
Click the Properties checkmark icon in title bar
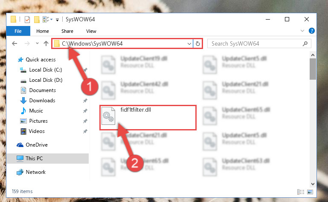pos(27,20)
